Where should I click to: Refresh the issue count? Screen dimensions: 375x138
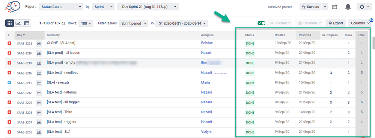click(x=63, y=23)
